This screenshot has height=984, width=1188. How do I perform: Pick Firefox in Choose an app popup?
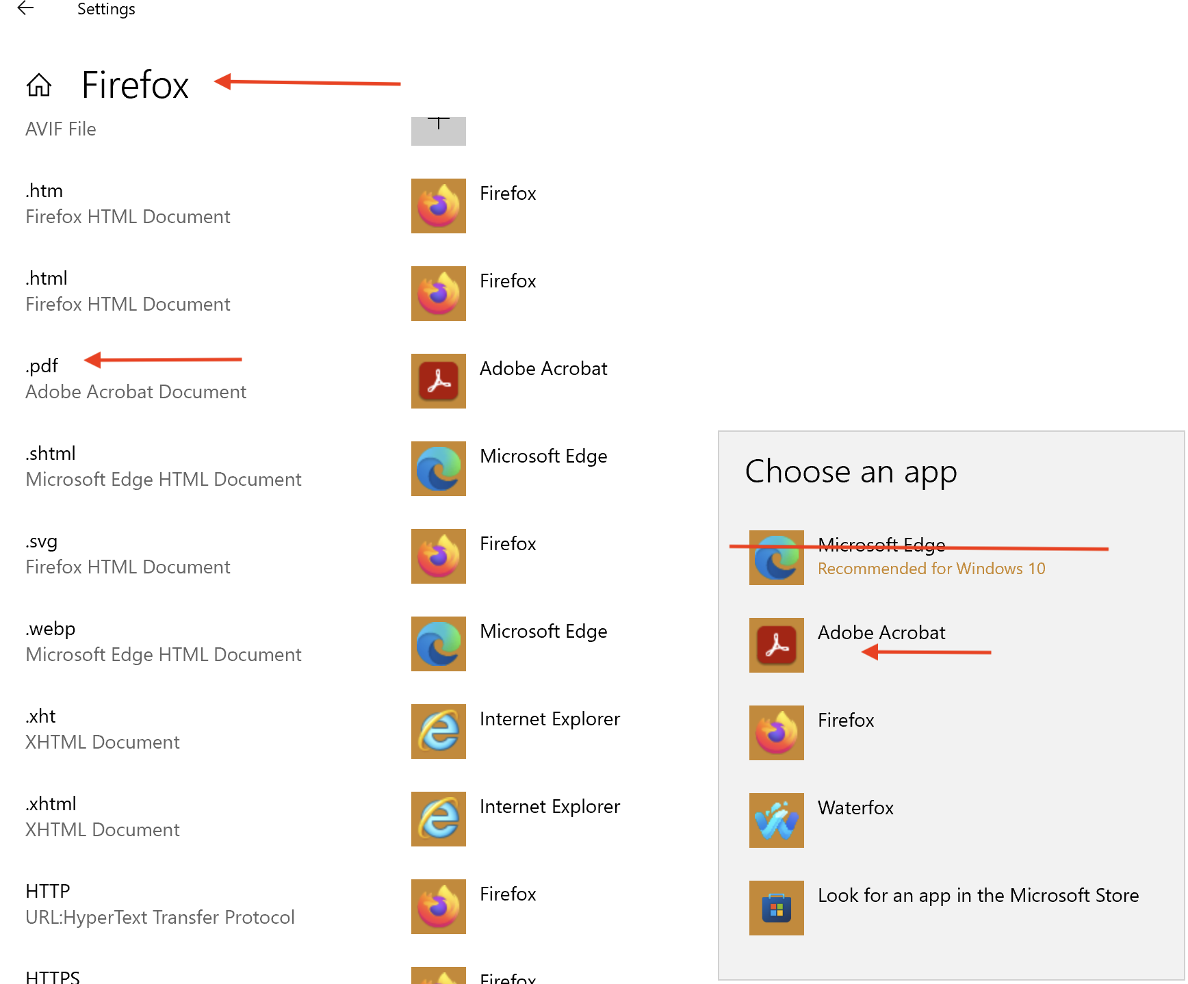[x=846, y=721]
